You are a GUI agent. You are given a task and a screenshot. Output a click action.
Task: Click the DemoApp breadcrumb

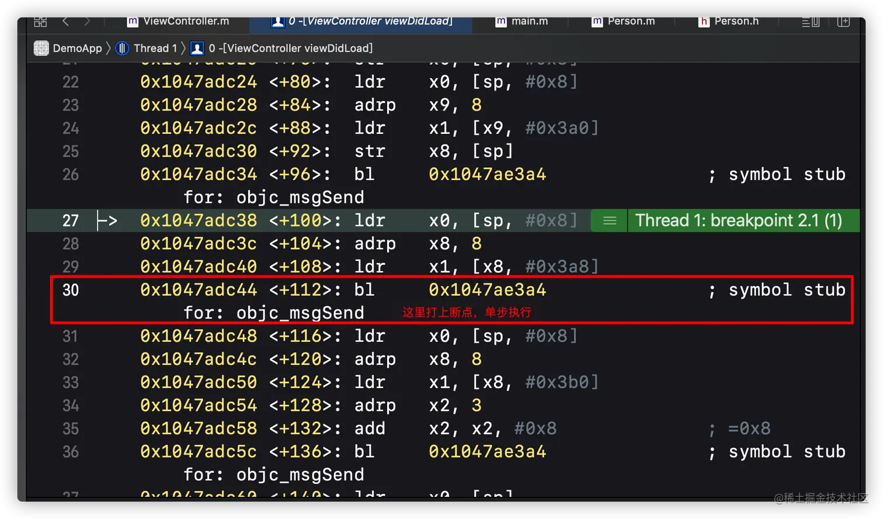point(77,48)
